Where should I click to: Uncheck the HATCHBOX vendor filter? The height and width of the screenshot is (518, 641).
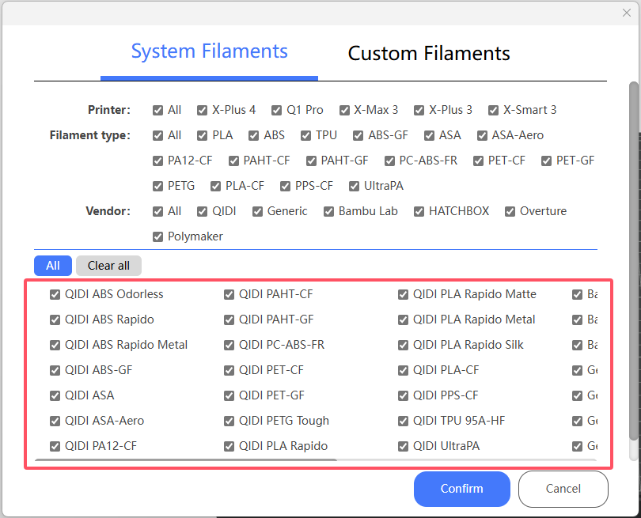click(x=419, y=212)
